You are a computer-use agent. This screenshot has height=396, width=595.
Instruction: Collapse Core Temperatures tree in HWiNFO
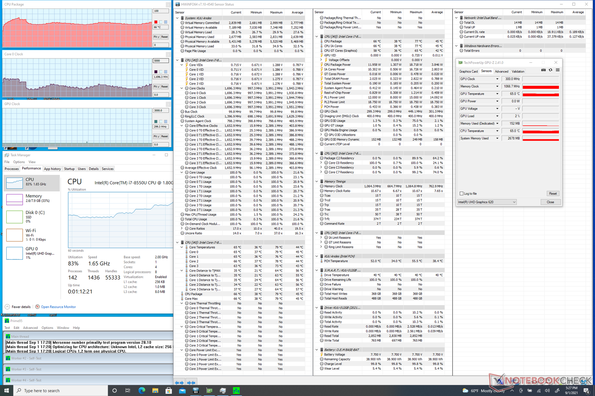(182, 247)
